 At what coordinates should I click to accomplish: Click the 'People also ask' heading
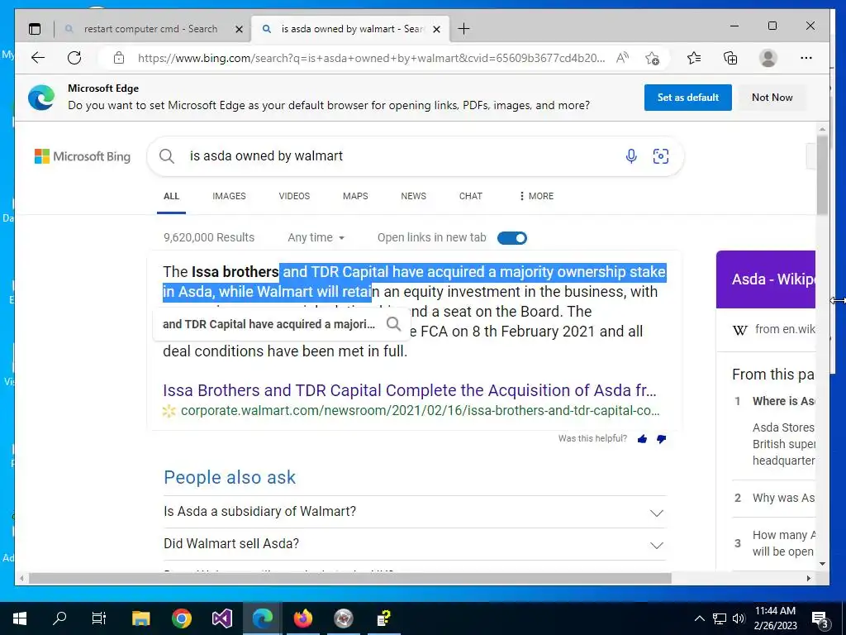(230, 477)
